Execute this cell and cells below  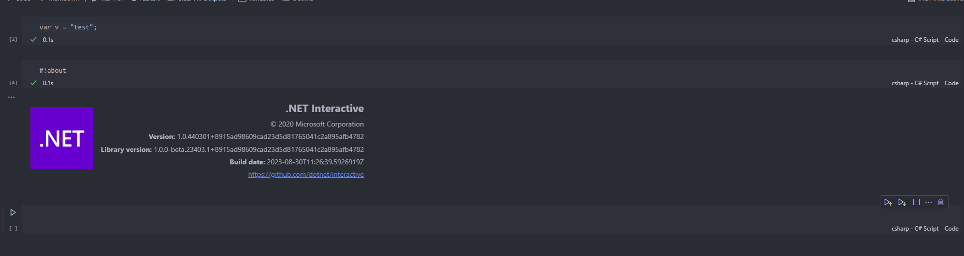pos(902,202)
